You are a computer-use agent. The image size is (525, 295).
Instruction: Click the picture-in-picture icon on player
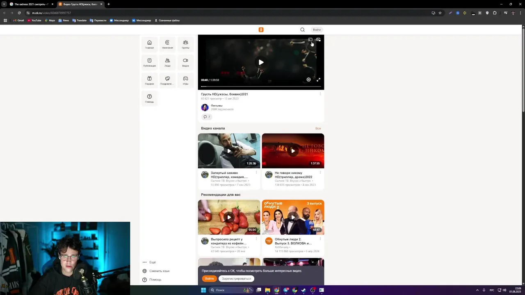[x=318, y=40]
